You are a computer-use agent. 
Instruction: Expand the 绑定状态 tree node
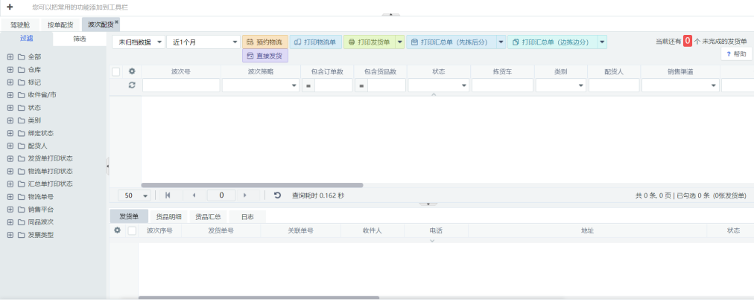pyautogui.click(x=10, y=133)
